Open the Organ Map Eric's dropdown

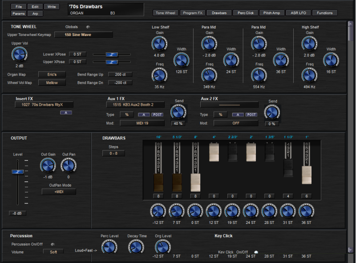[x=52, y=74]
